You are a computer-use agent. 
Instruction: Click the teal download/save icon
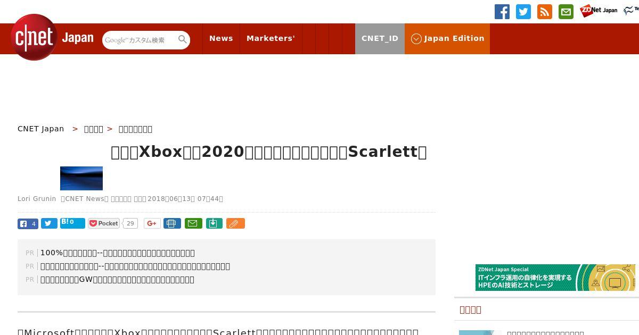214,223
